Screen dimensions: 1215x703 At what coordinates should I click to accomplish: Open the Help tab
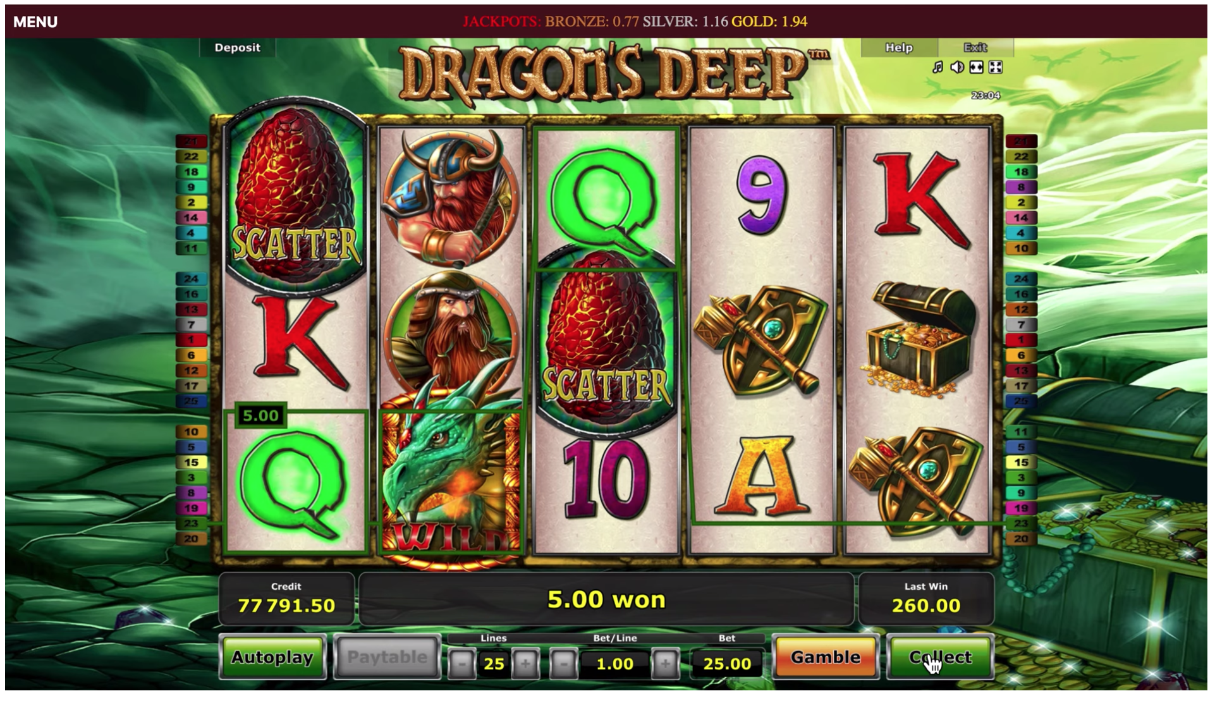(x=899, y=47)
